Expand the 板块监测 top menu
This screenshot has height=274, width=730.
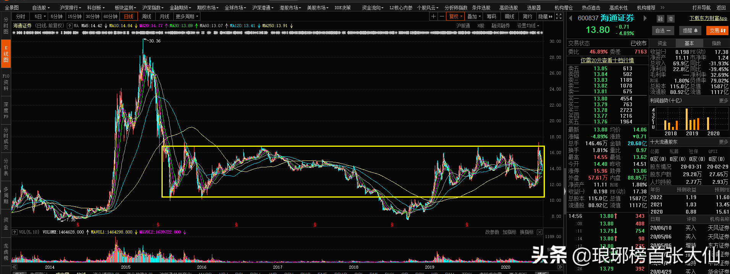pos(126,8)
